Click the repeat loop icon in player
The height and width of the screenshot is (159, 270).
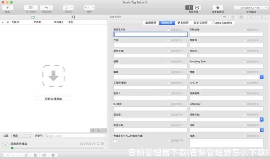coord(98,143)
